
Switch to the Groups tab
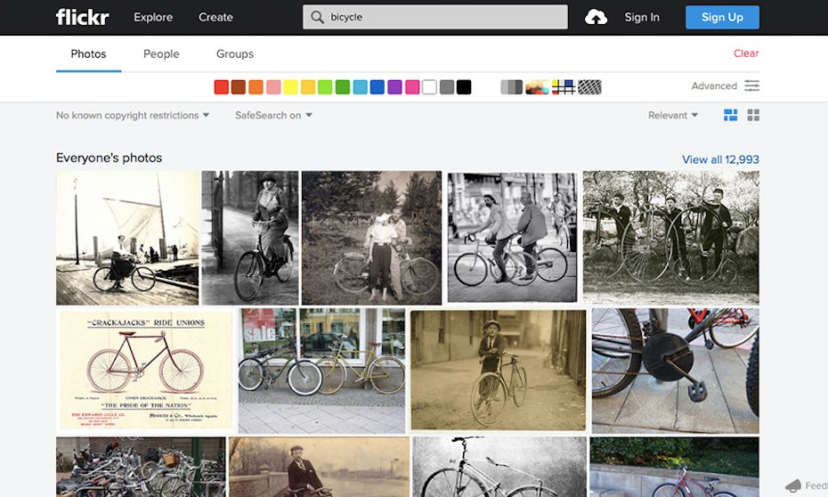pos(235,53)
